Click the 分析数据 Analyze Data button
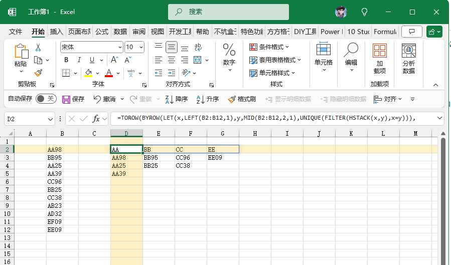Viewport: 451px width, 265px height. click(408, 59)
